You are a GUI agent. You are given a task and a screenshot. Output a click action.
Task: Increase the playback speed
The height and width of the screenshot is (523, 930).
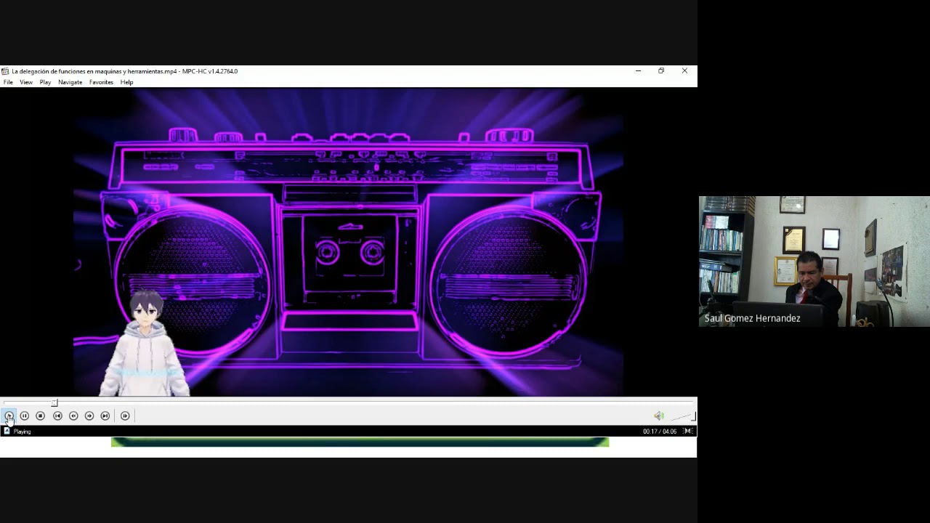tap(89, 415)
